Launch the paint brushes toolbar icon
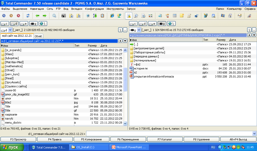 [x=167, y=16]
